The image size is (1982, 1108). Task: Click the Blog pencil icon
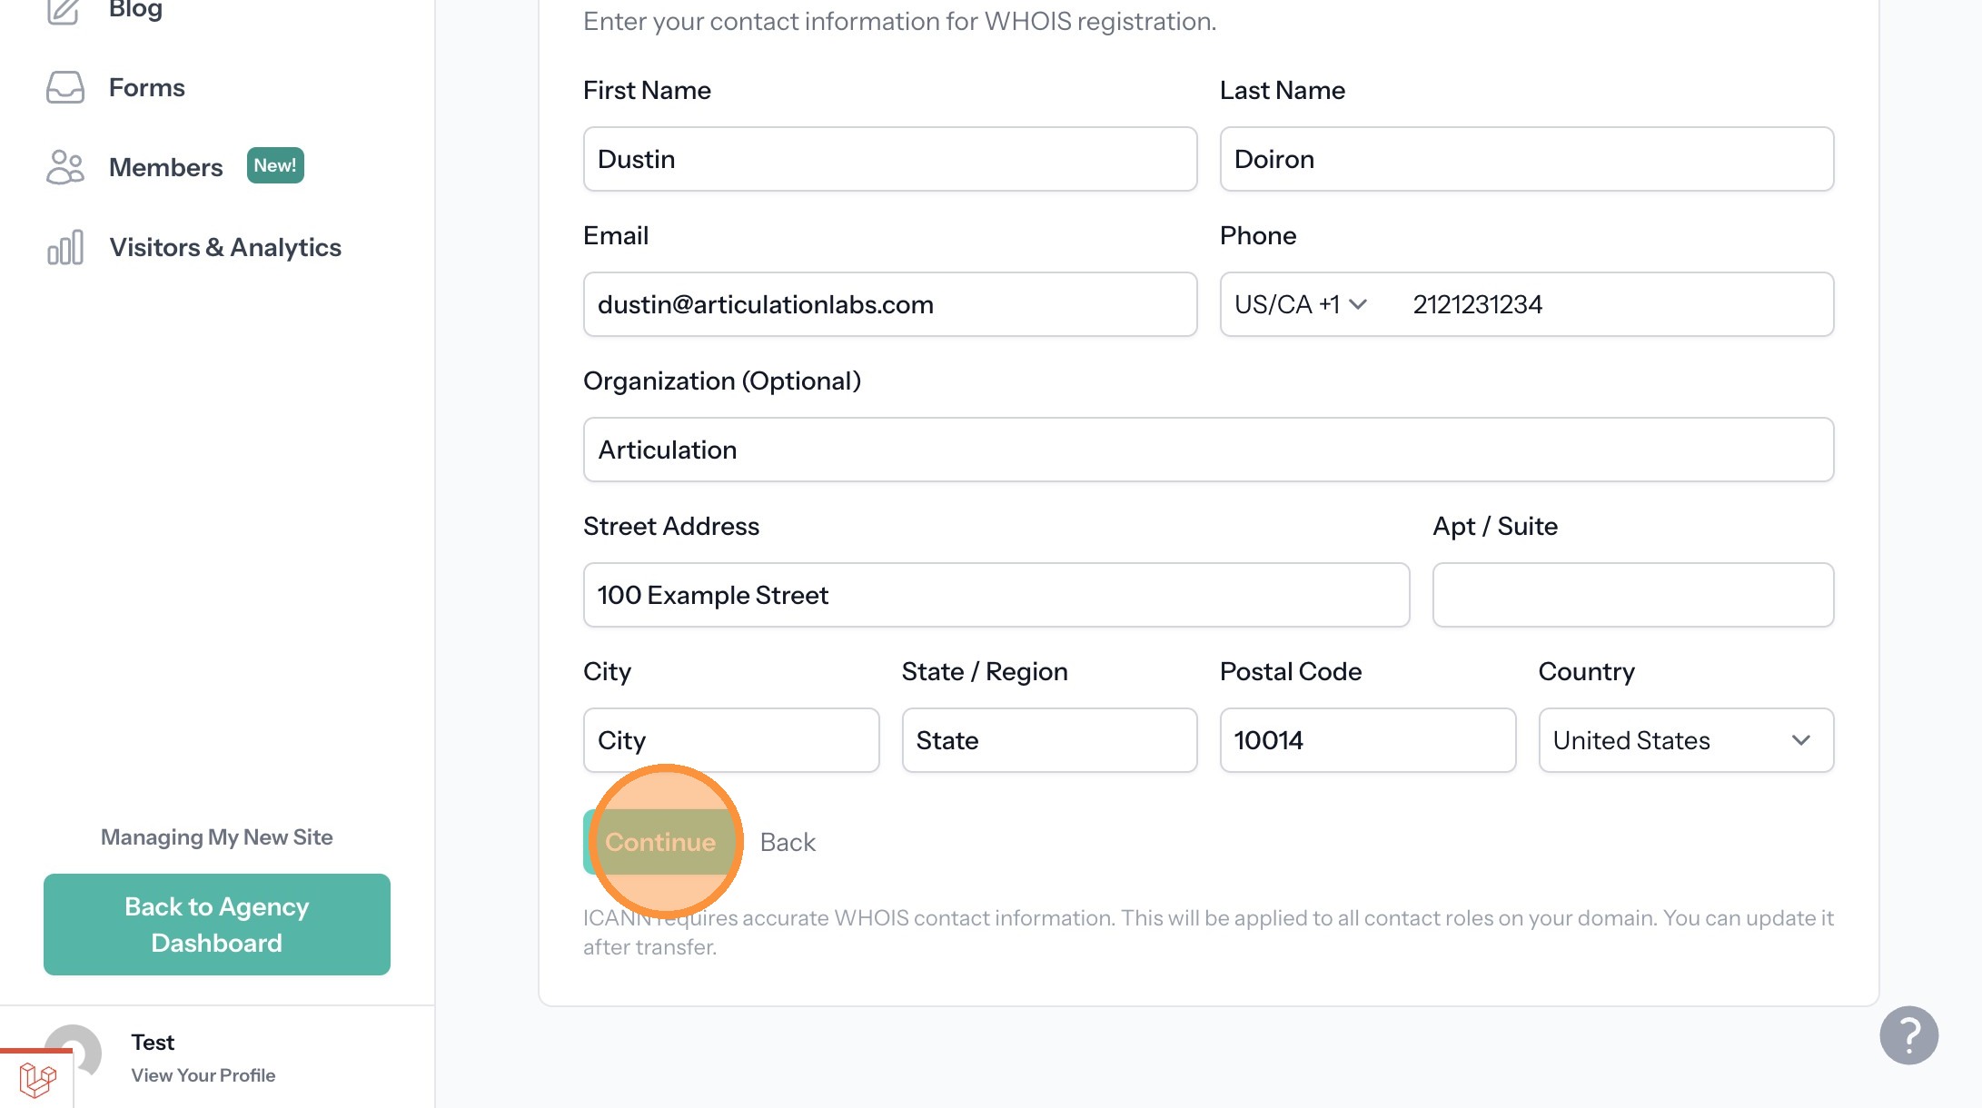64,11
